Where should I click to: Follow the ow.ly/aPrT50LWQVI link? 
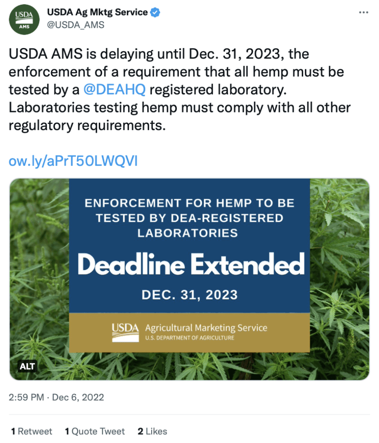pyautogui.click(x=73, y=161)
